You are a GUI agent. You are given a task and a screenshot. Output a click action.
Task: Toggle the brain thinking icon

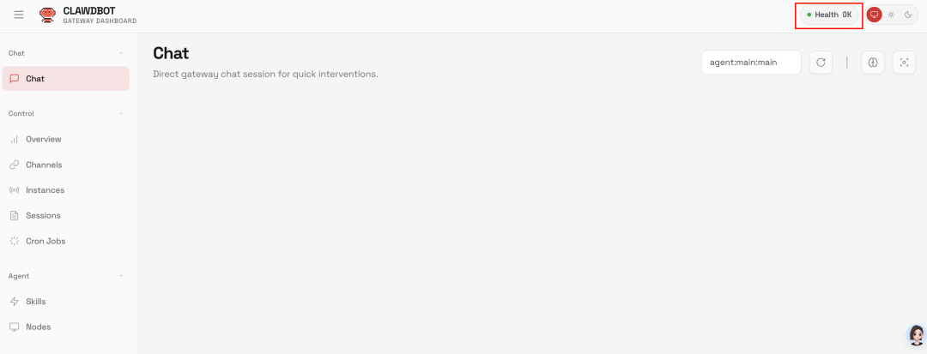873,62
